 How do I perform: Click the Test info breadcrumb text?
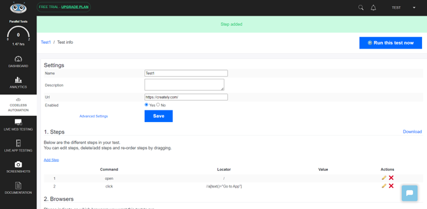(x=65, y=42)
